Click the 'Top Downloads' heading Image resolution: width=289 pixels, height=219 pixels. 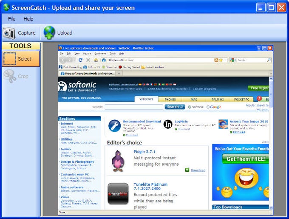(228, 207)
